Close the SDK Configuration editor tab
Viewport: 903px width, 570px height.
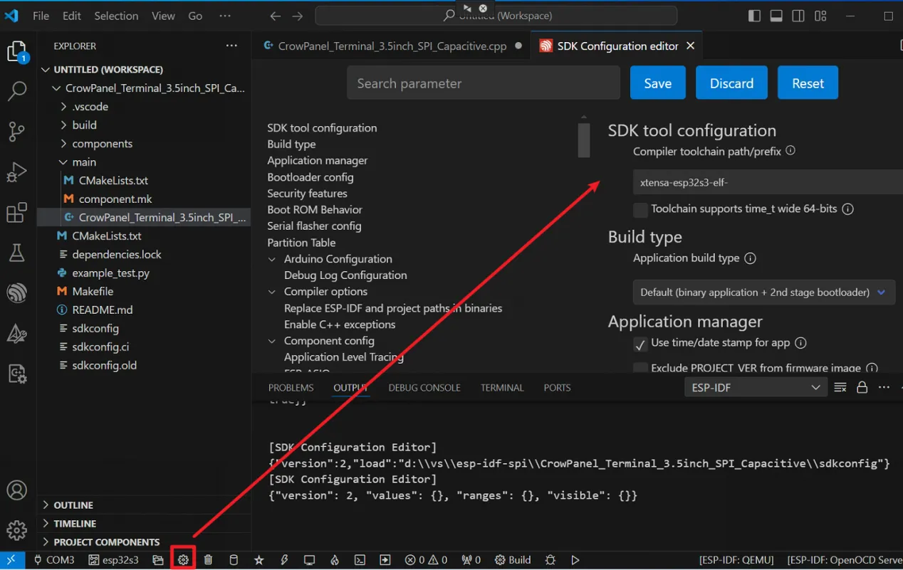tap(690, 46)
